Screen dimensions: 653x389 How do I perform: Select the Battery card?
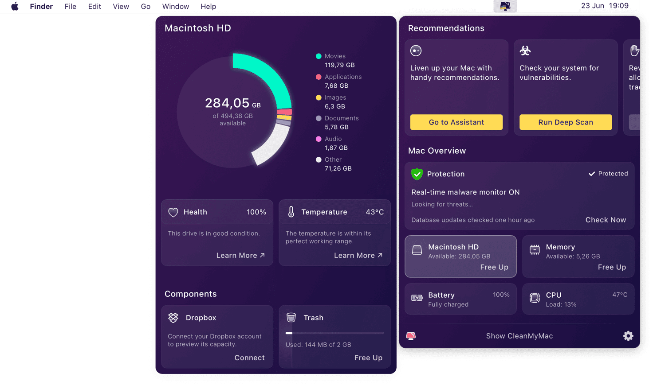(460, 299)
